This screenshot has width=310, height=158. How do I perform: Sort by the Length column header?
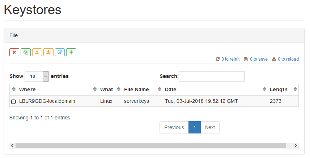pyautogui.click(x=283, y=89)
